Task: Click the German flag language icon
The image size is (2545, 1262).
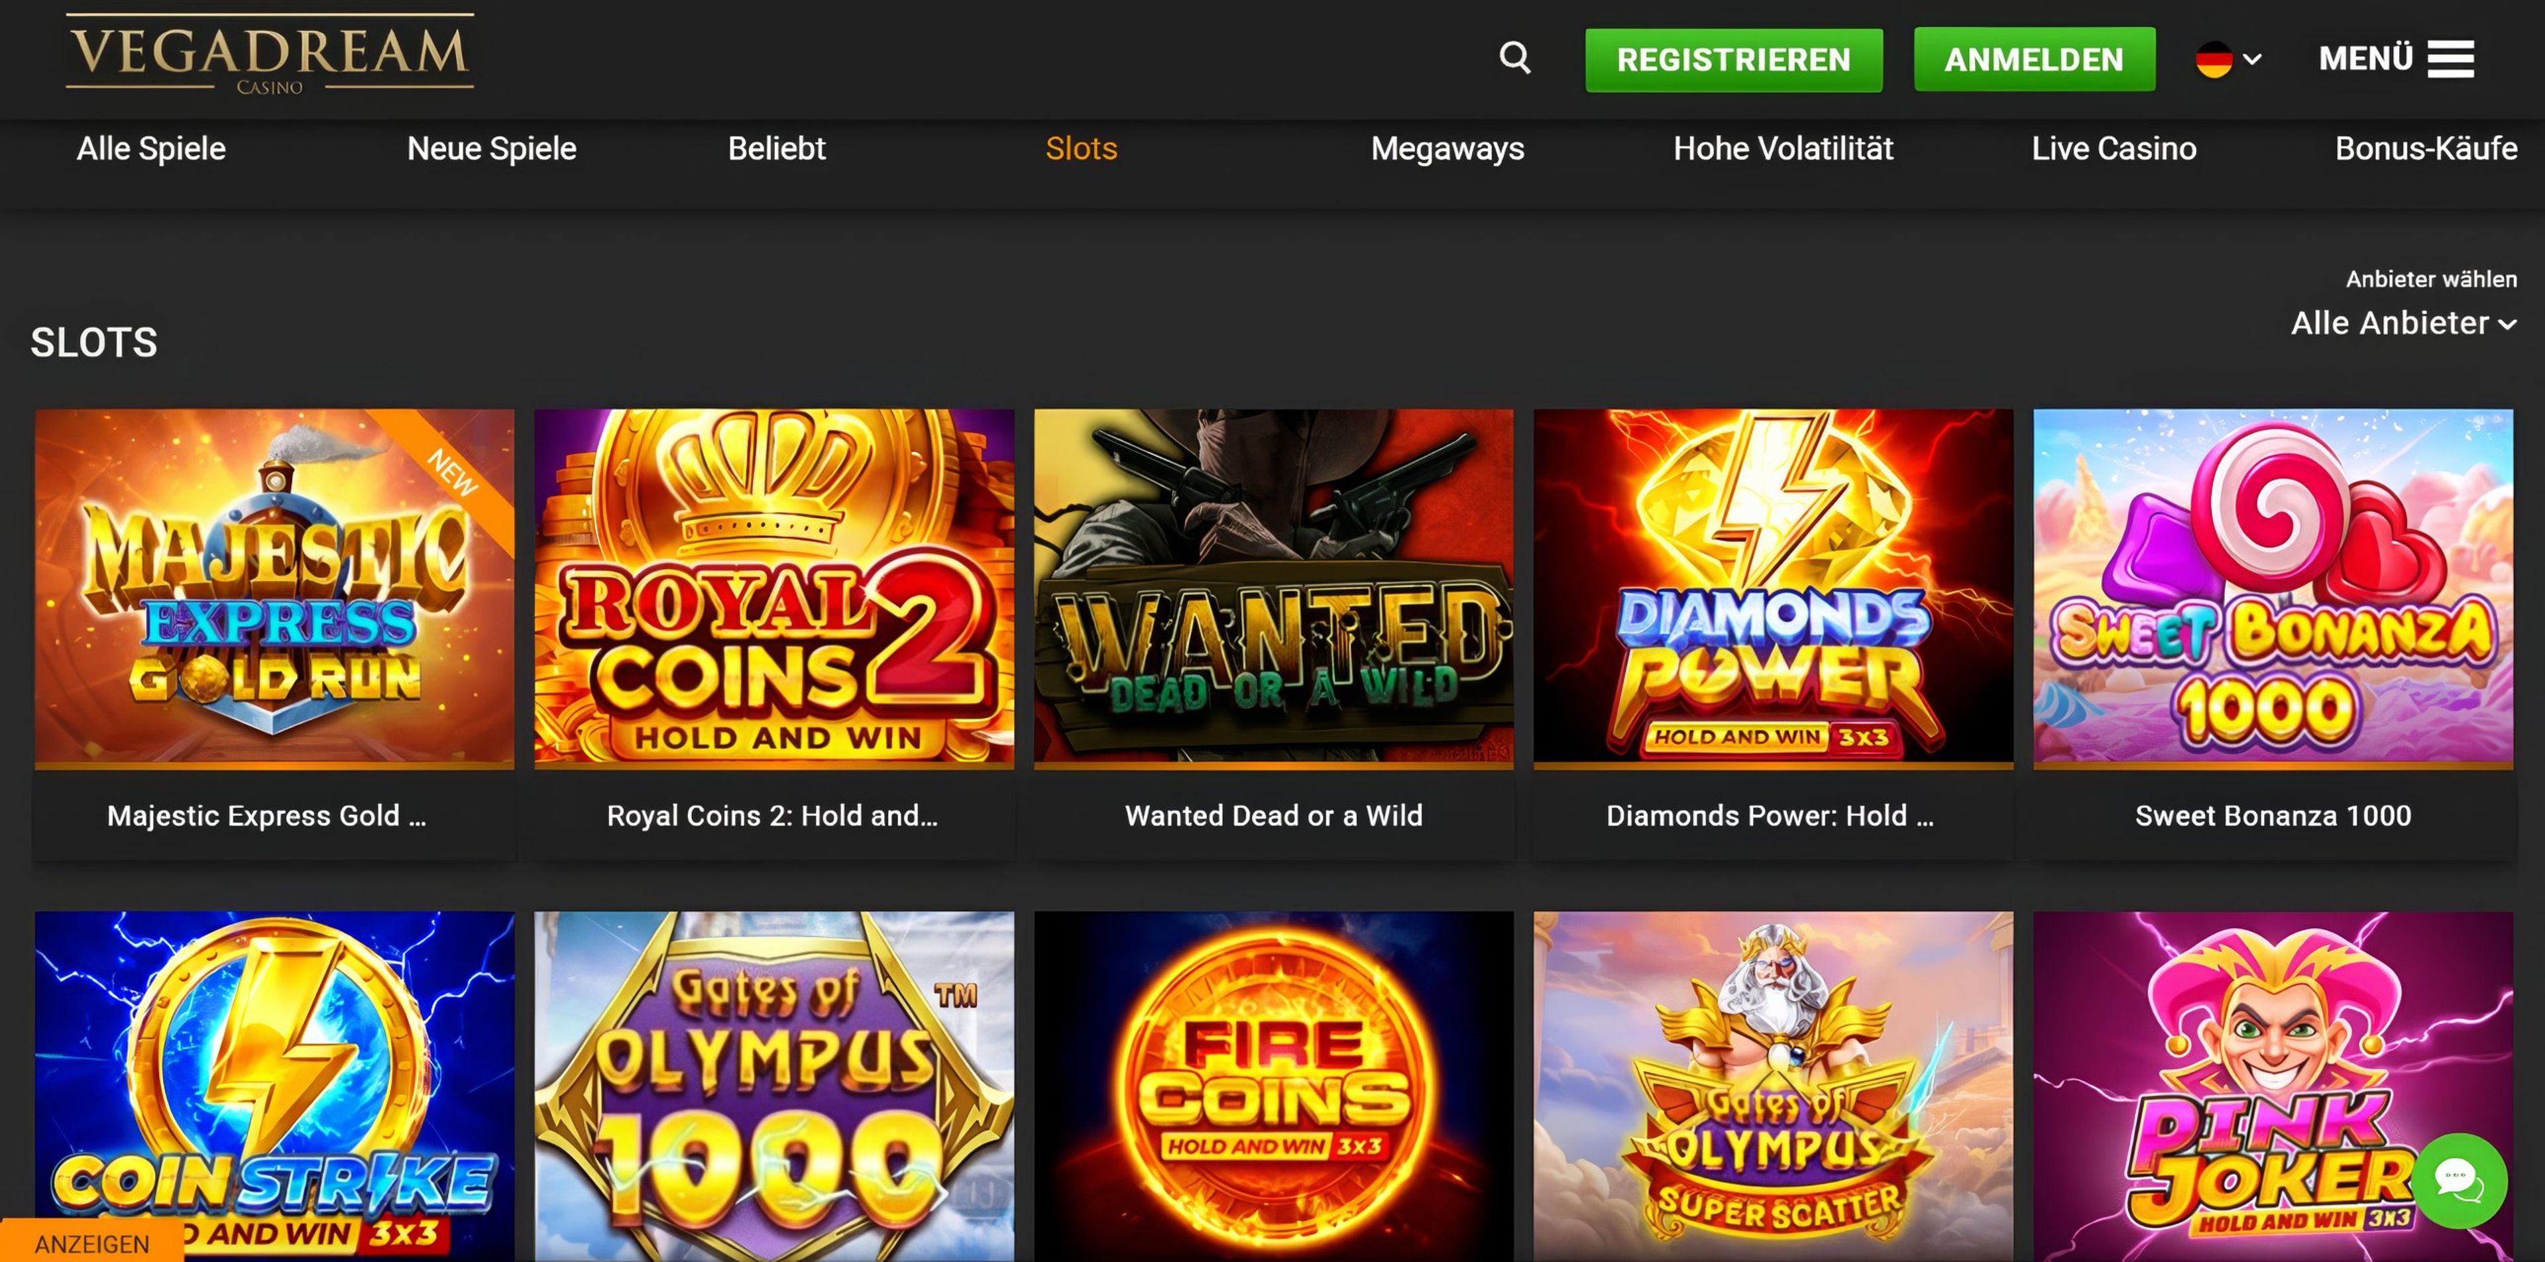Action: [2214, 59]
